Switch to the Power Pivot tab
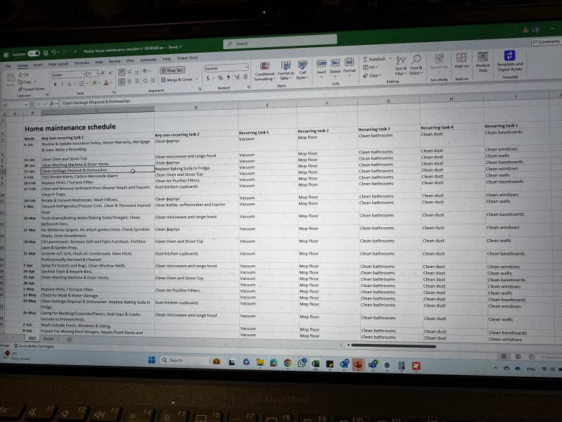Screen dimensions: 562x422 pyautogui.click(x=187, y=58)
